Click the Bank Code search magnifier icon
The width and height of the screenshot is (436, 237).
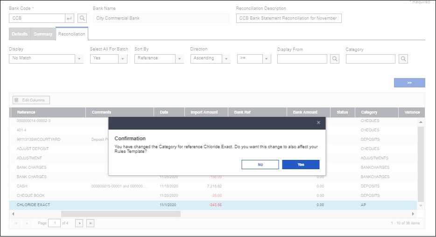point(82,18)
